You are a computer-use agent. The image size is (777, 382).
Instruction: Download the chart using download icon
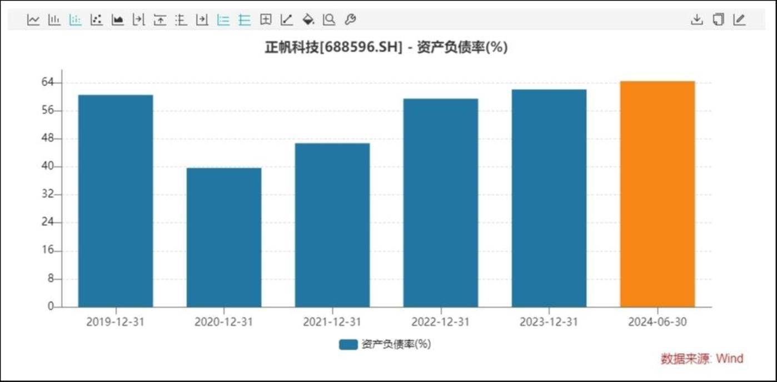[696, 20]
